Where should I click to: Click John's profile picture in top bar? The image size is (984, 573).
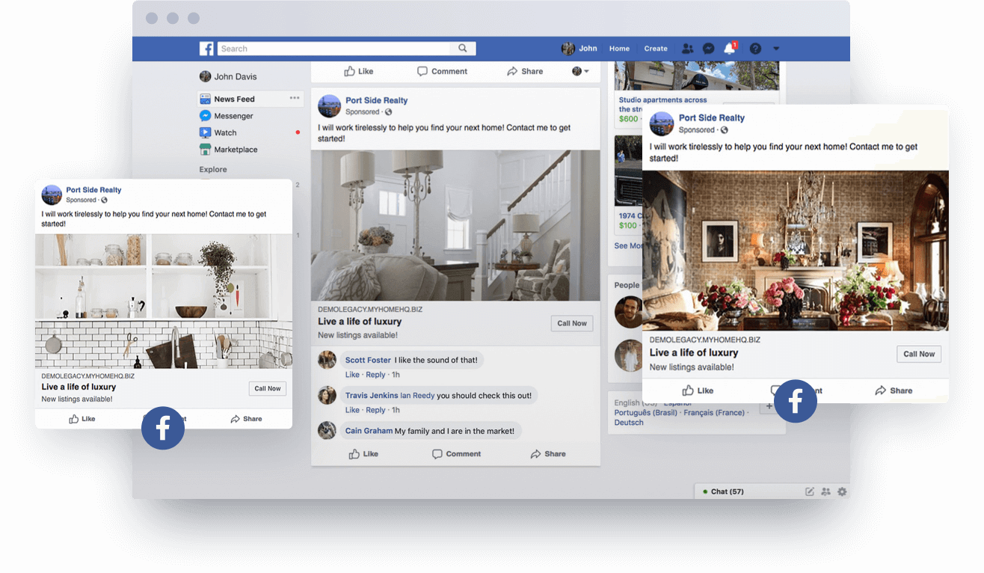(568, 49)
